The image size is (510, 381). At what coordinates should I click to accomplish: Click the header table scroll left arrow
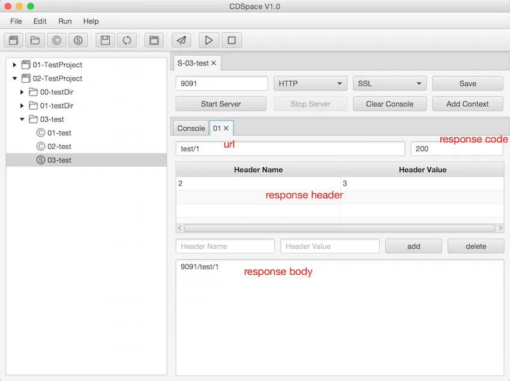point(179,228)
